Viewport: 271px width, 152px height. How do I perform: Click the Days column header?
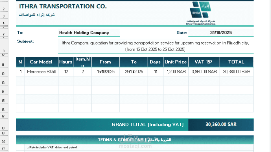tap(155, 62)
